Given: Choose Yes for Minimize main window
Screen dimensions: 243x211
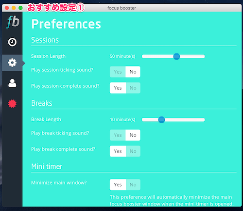Looking at the screenshot, I should (118, 185).
